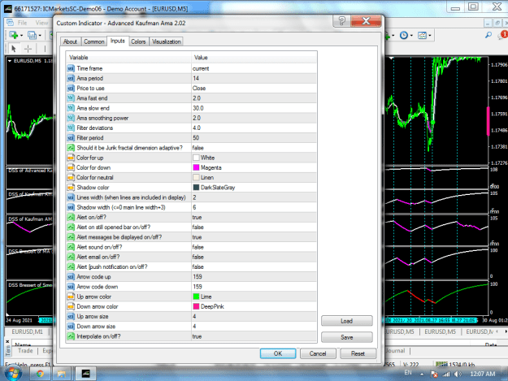Screen dimensions: 508x381
Task: Click the Alert on still opened bar value
Action: [x=198, y=227]
